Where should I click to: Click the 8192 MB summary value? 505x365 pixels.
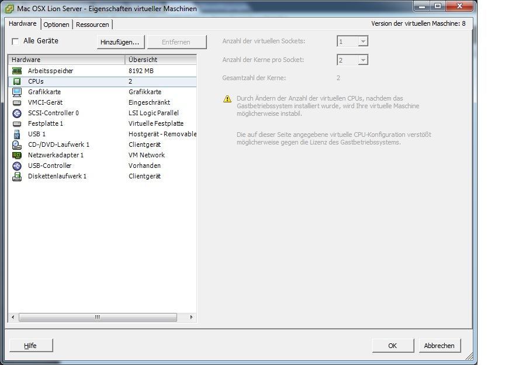click(x=141, y=71)
